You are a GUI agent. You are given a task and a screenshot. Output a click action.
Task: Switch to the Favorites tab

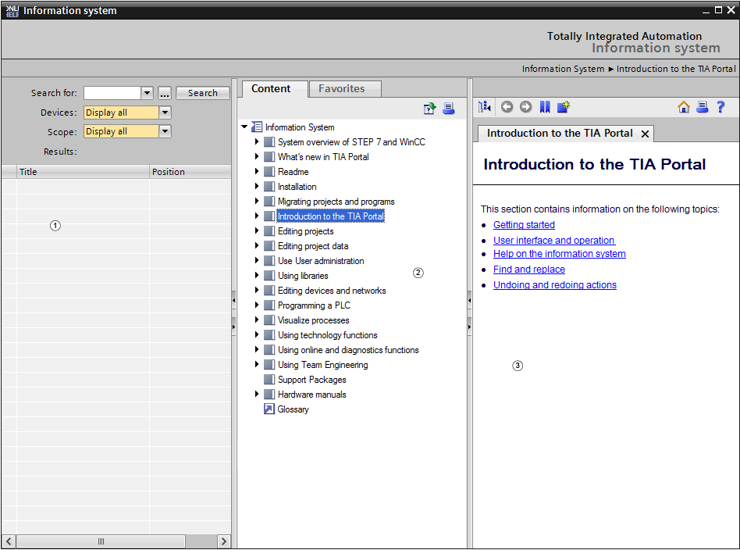pos(345,89)
